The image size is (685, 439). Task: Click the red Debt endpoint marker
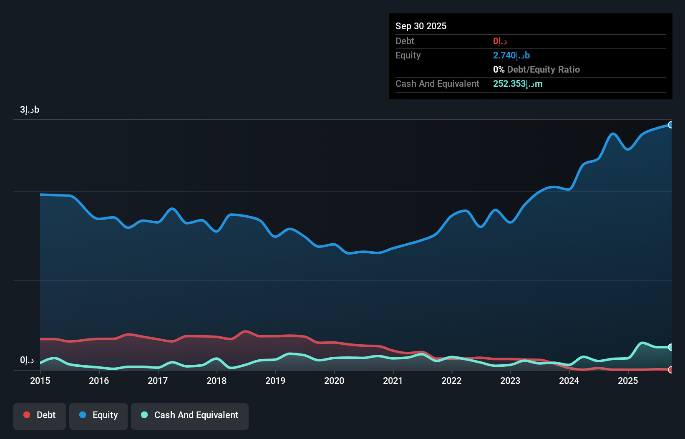(670, 370)
